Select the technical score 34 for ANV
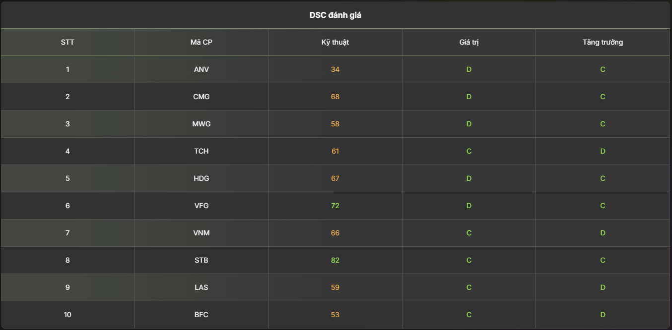 click(335, 69)
